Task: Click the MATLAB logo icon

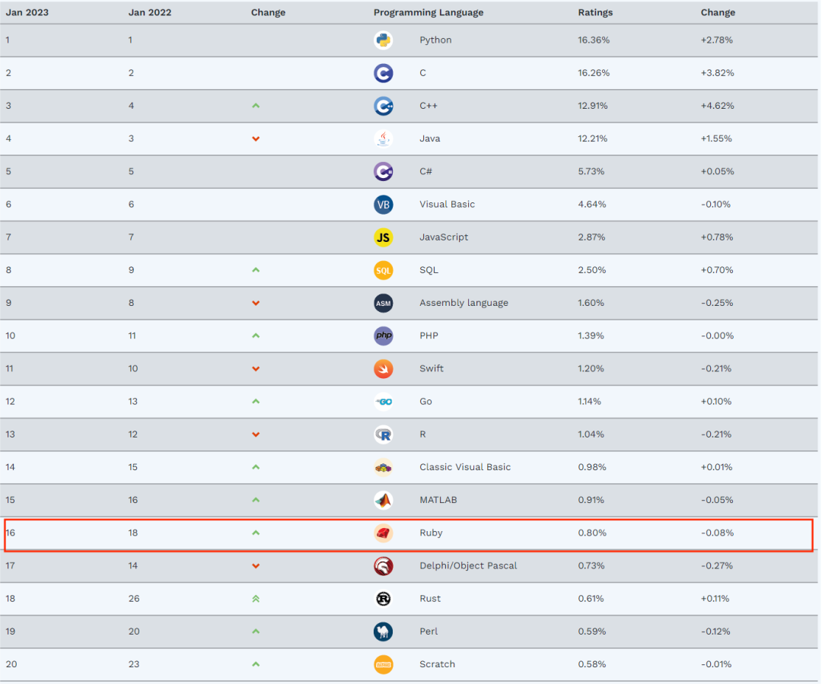Action: [384, 500]
